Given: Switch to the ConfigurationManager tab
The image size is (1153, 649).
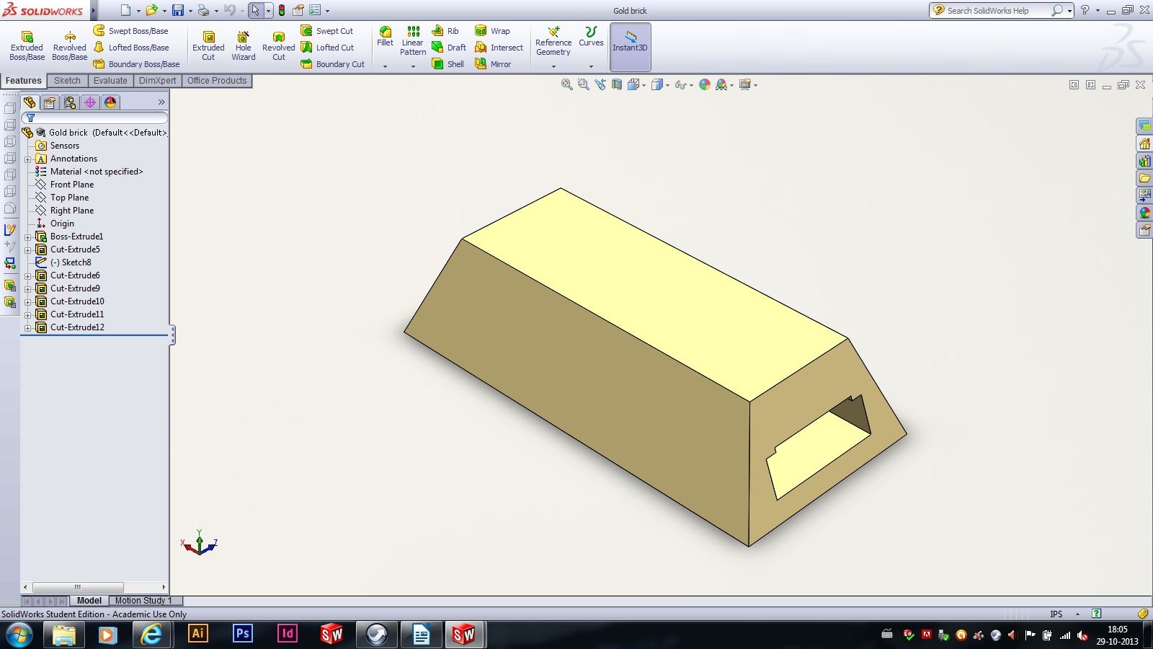Looking at the screenshot, I should (x=70, y=102).
